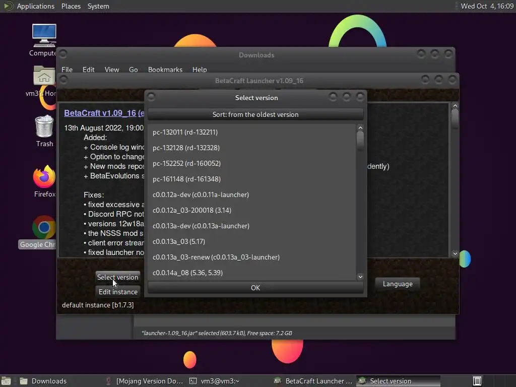Image resolution: width=516 pixels, height=387 pixels.
Task: Click the show desktop icon in taskbar
Action: (6, 381)
